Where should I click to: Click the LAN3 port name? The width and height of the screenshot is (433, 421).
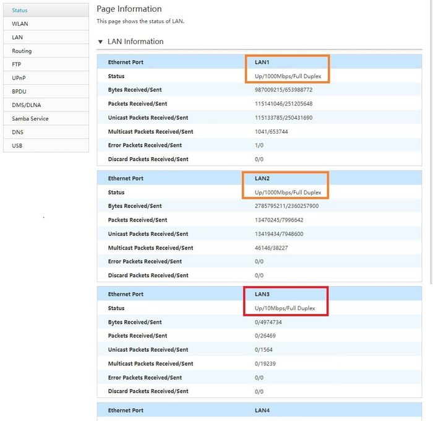(x=262, y=294)
